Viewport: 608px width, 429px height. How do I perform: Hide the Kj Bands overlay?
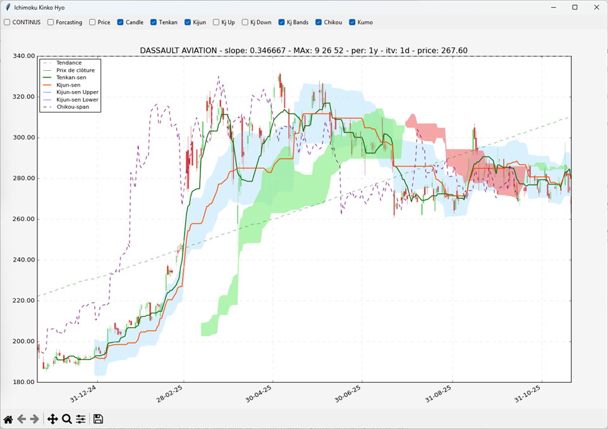(283, 22)
